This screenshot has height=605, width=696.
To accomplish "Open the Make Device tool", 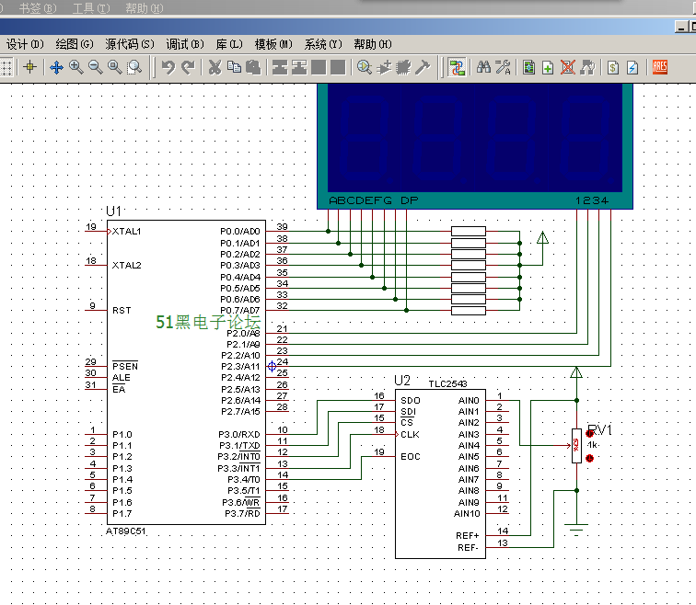I will click(x=384, y=67).
